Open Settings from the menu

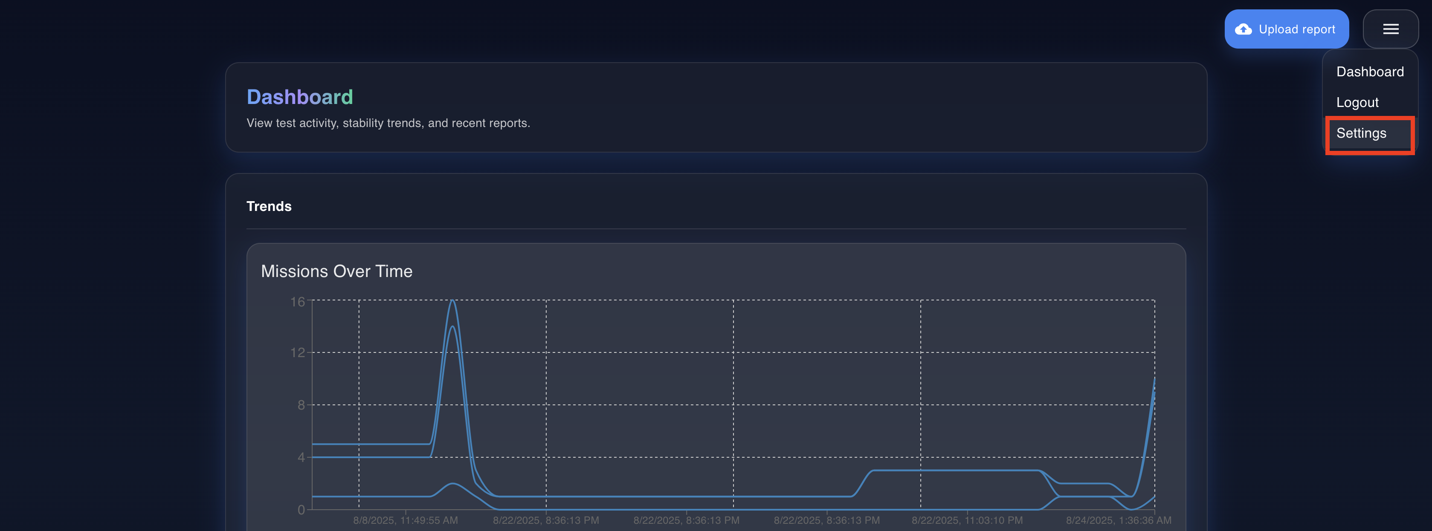[x=1361, y=133]
